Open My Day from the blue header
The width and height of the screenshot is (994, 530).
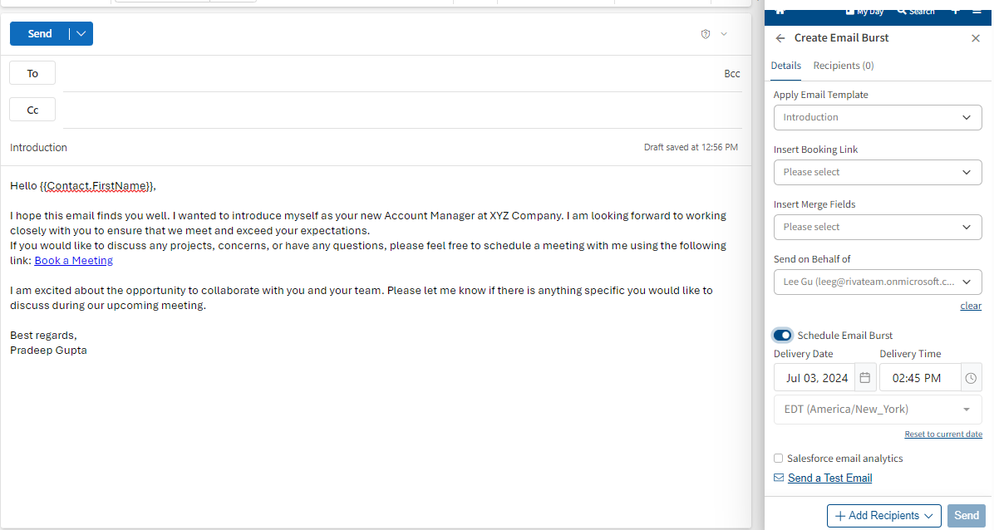864,11
